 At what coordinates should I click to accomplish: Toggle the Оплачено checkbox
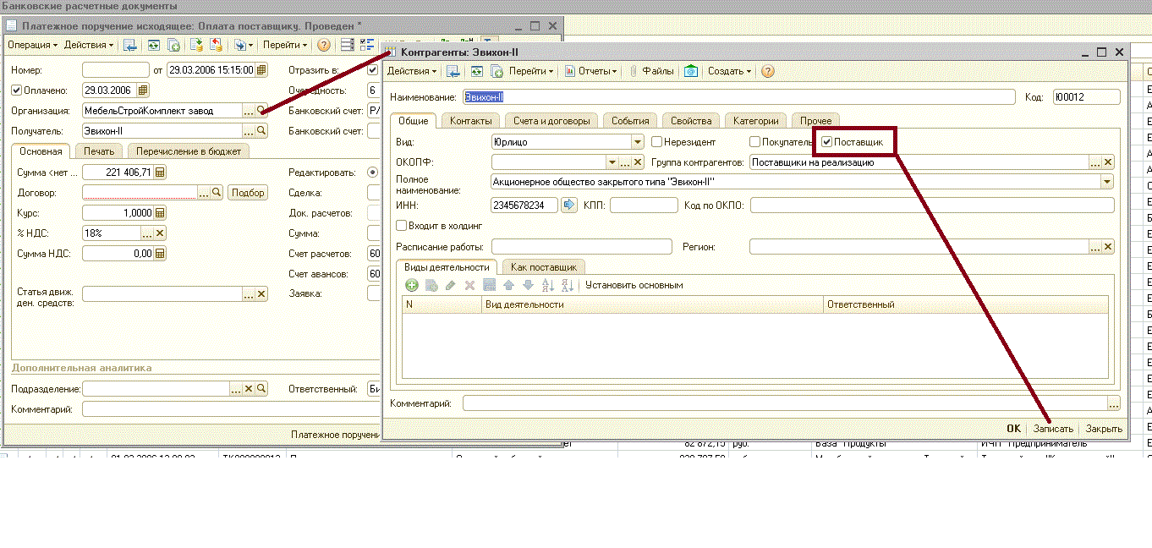click(17, 90)
